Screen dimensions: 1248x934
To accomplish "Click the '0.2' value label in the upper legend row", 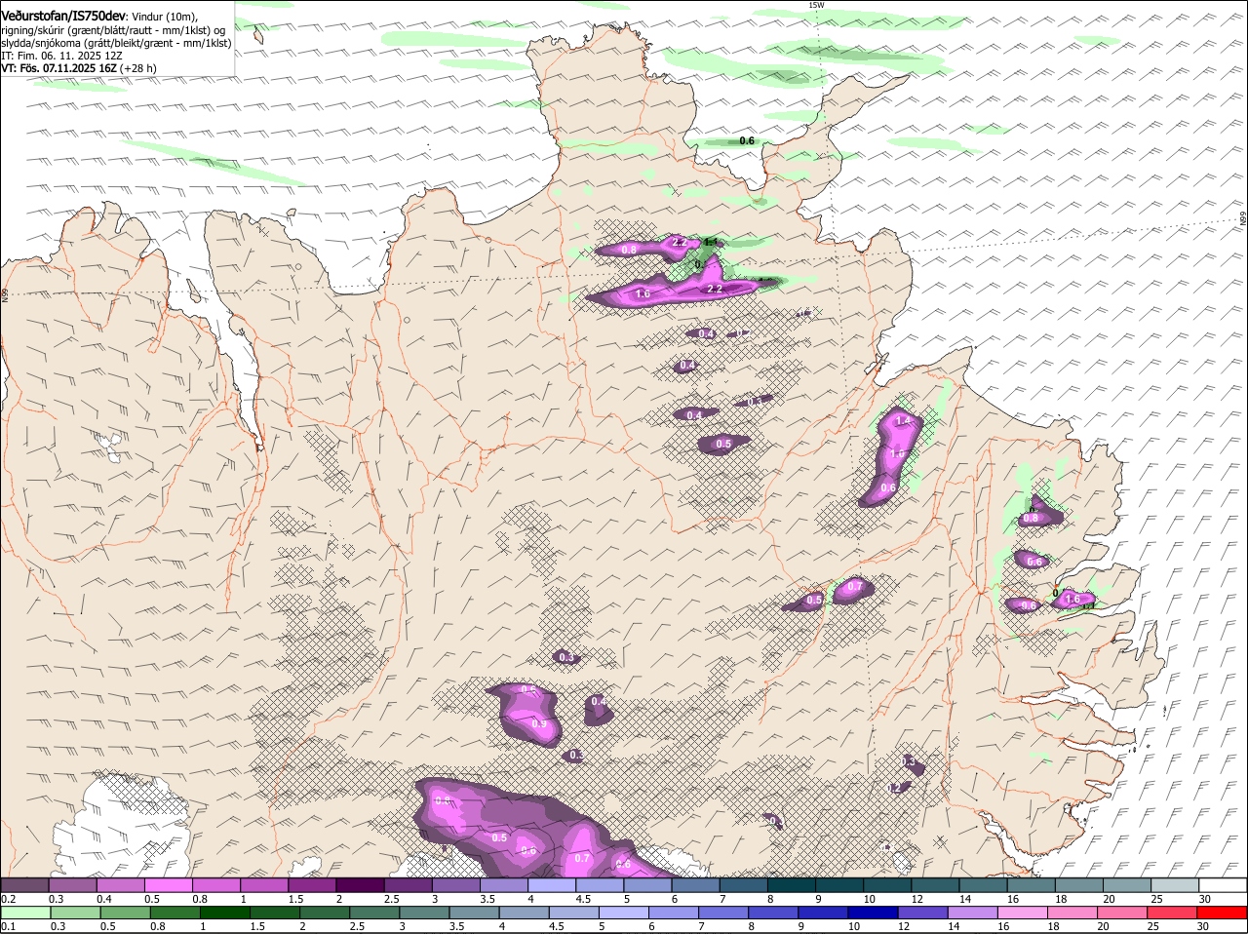I will point(8,899).
